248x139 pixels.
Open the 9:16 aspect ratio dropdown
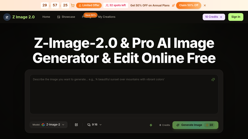pyautogui.click(x=95, y=125)
